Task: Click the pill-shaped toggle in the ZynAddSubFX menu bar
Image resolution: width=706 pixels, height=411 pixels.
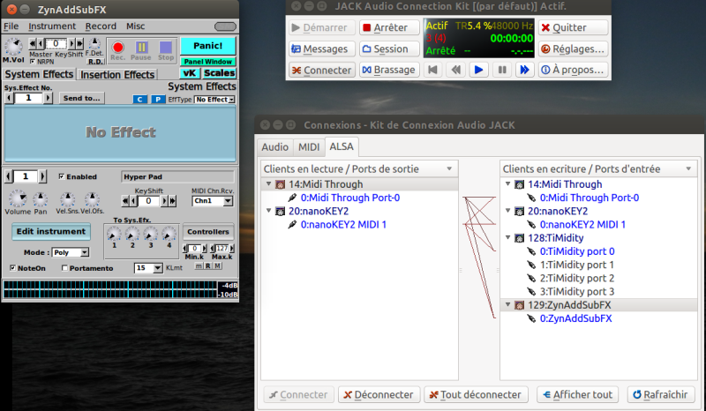Action: 225,26
